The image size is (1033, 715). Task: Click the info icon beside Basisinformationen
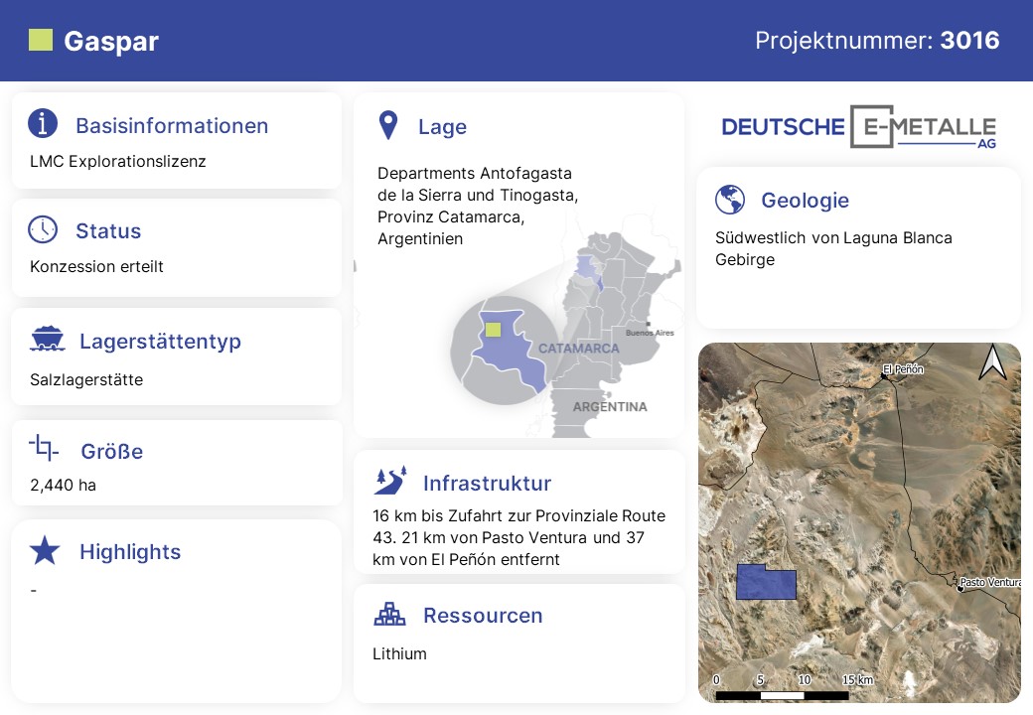pyautogui.click(x=43, y=124)
